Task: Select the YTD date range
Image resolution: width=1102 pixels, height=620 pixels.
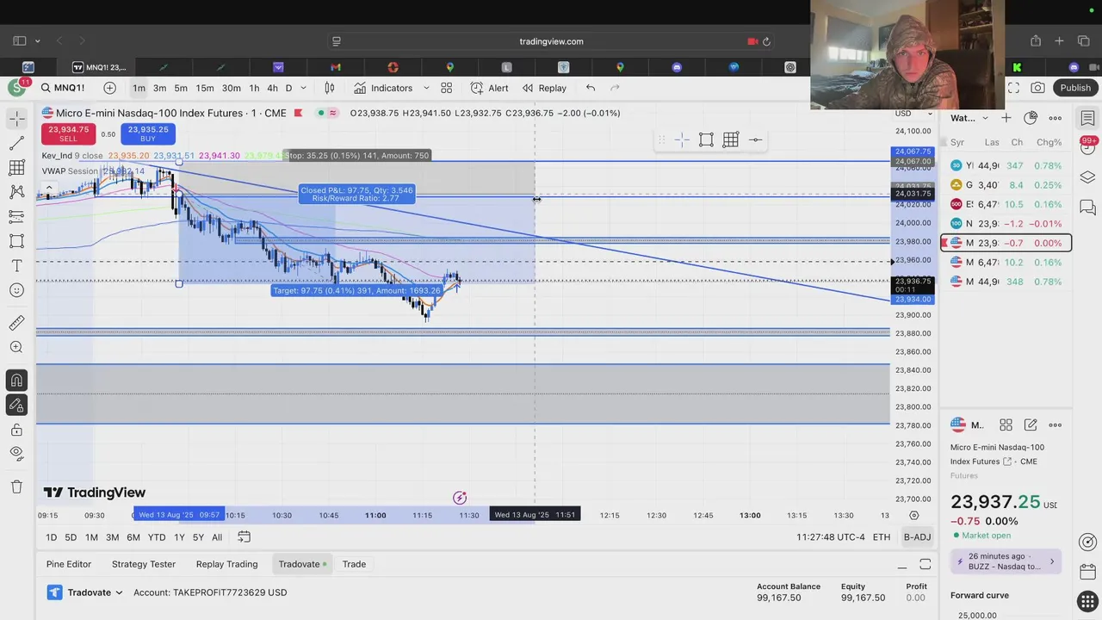Action: [156, 537]
